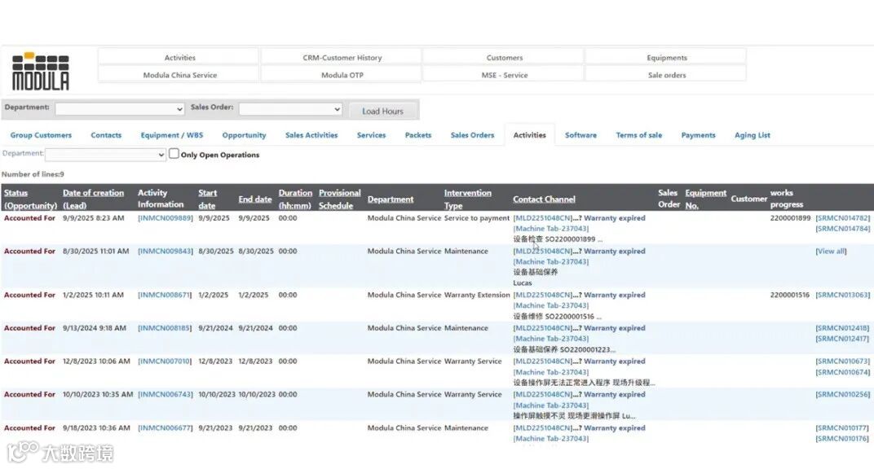Switch to Payments tab
874x469 pixels.
tap(698, 135)
